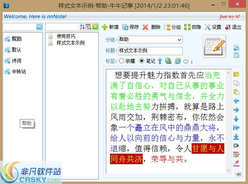The image size is (248, 184).
Task: Click the blue left arrow icon
Action: click(236, 101)
